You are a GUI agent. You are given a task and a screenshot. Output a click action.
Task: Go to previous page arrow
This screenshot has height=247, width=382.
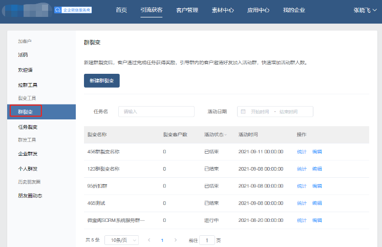(x=149, y=240)
